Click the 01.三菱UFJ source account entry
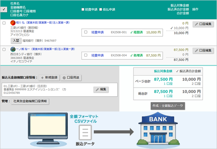 click(x=60, y=90)
